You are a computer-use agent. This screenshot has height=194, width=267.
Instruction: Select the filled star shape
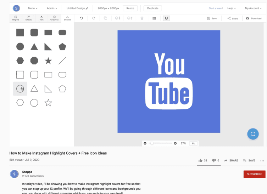48,61
